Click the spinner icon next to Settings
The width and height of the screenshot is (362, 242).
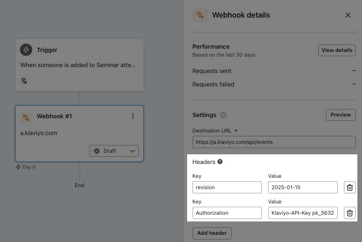point(223,115)
